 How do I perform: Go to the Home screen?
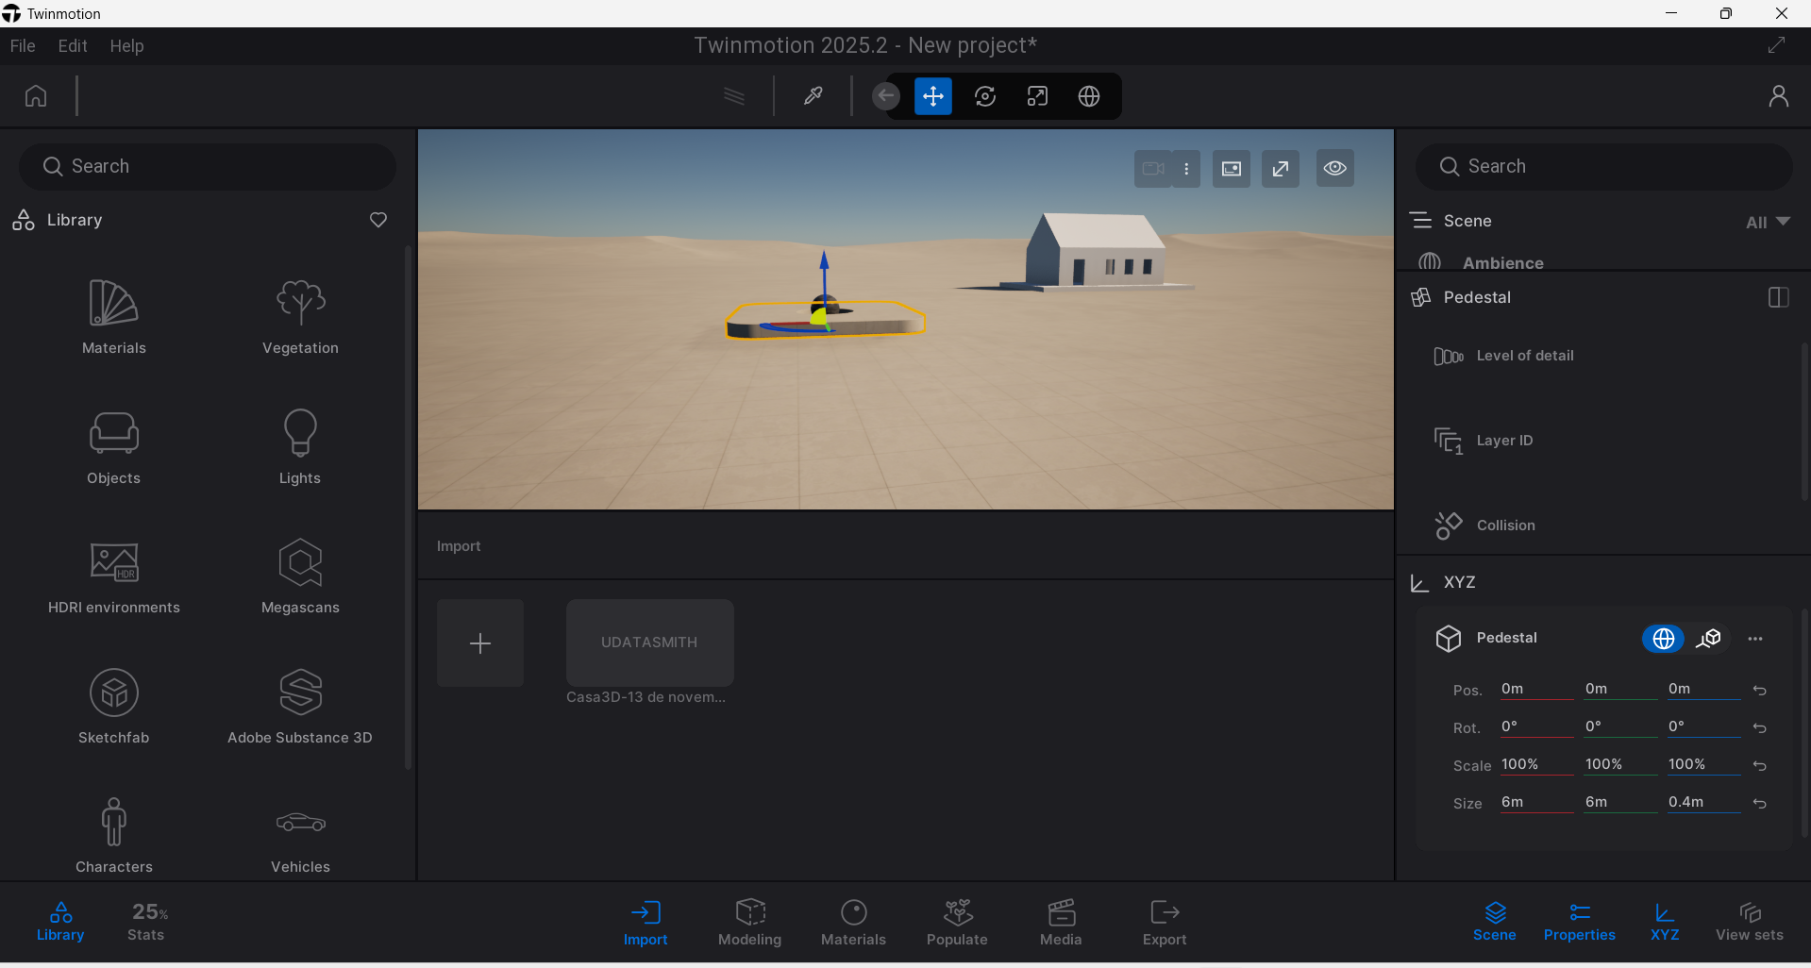point(36,96)
